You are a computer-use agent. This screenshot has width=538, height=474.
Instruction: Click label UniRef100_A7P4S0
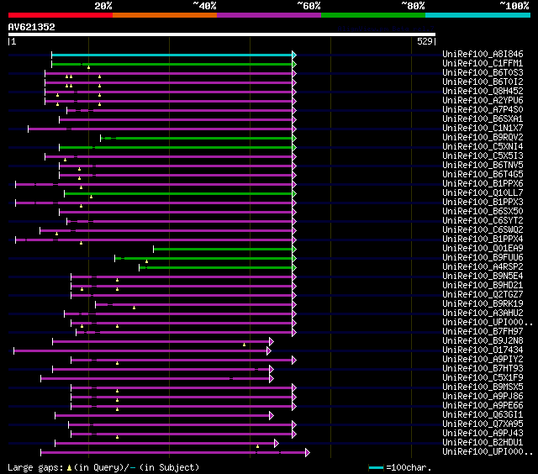coord(483,110)
